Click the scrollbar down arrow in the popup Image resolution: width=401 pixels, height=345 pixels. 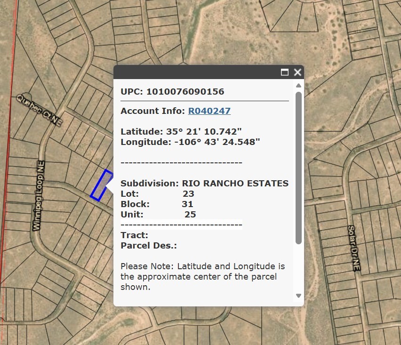coord(298,296)
